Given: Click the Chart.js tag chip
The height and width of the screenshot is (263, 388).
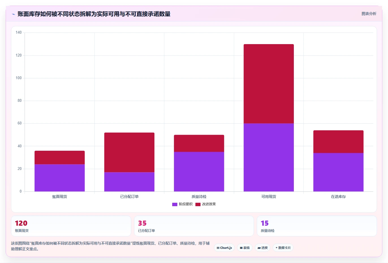Looking at the screenshot, I should (224, 248).
